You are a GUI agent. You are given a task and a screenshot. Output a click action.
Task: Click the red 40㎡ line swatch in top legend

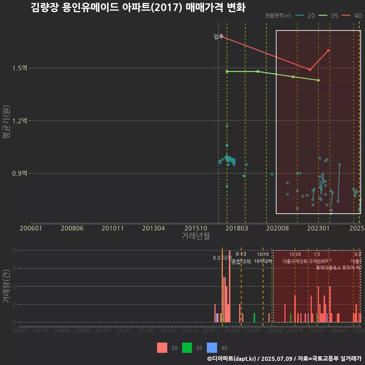tap(346, 16)
